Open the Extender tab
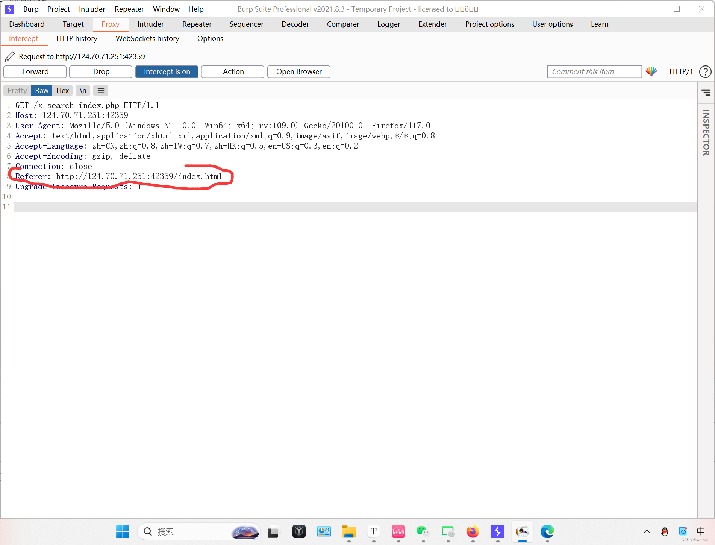715x545 pixels. [x=433, y=24]
